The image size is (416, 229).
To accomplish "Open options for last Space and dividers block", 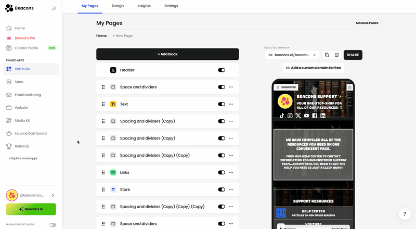I will tap(231, 224).
